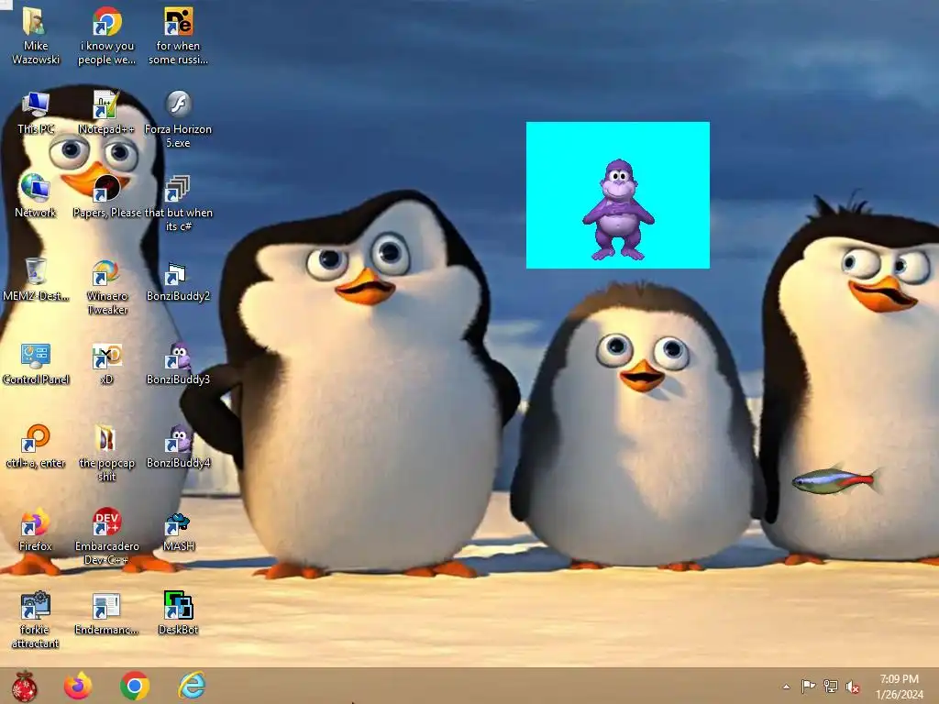
Task: Click the neon tetra fish desktop pet
Action: pos(836,480)
